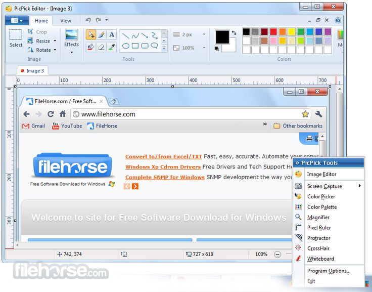Screen dimensions: 372x292
Task: Pick the rectangle shape
Action: click(135, 46)
